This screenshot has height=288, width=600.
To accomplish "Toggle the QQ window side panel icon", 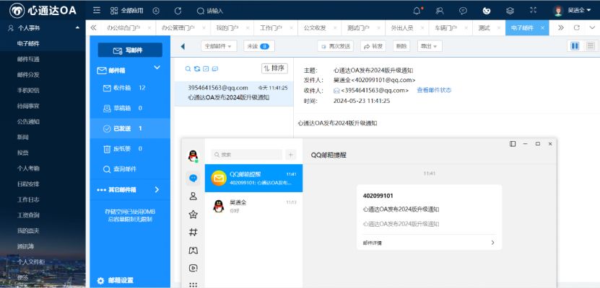I will point(513,144).
